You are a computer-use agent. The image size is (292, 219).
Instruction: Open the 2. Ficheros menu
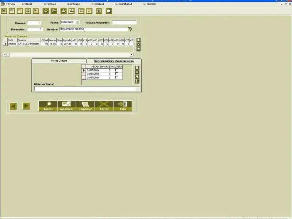(x=50, y=4)
